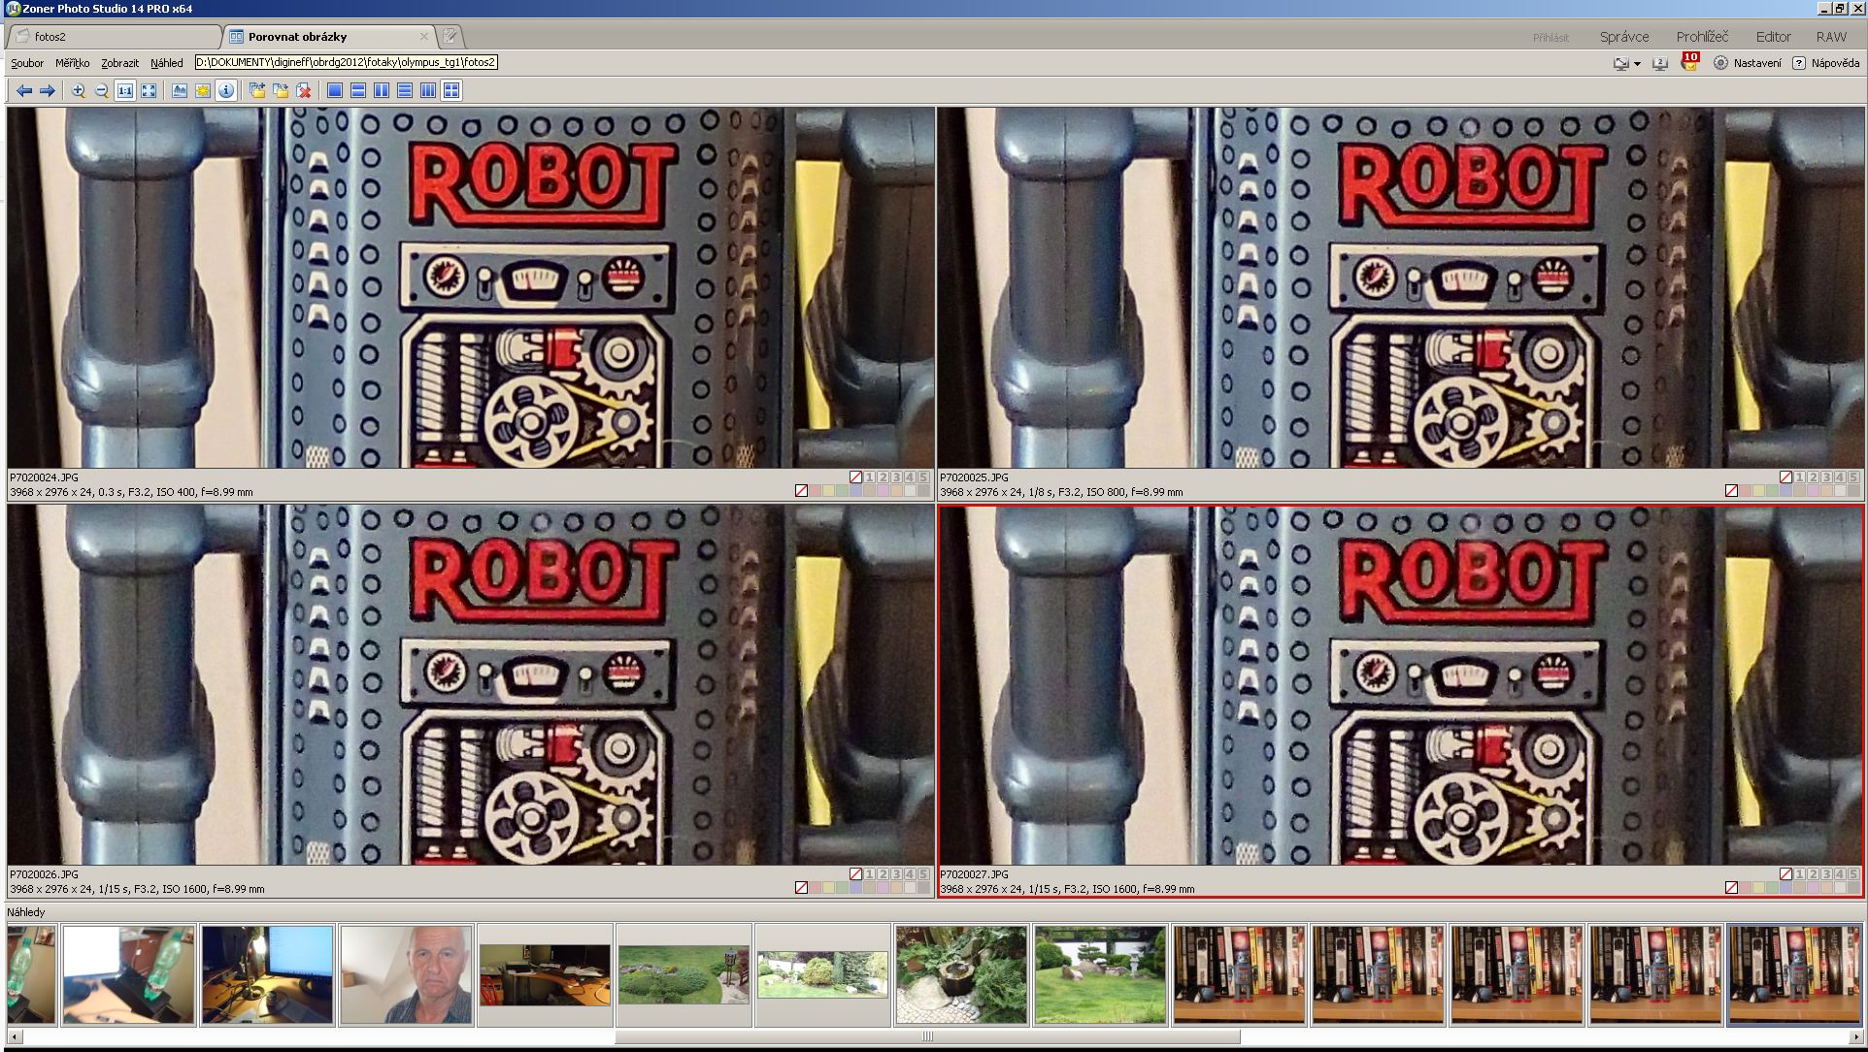This screenshot has width=1868, height=1052.
Task: Open the Zobrazit menu
Action: tap(119, 63)
